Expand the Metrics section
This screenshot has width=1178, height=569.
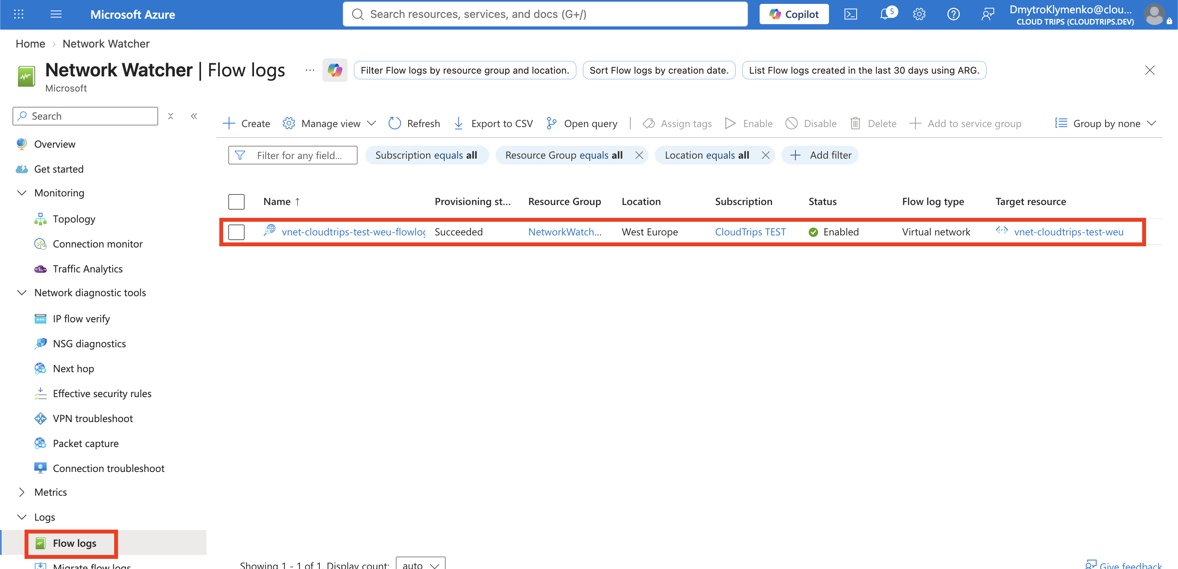21,492
